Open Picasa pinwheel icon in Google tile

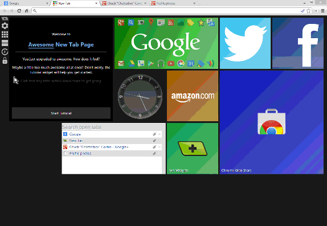pyautogui.click(x=181, y=63)
